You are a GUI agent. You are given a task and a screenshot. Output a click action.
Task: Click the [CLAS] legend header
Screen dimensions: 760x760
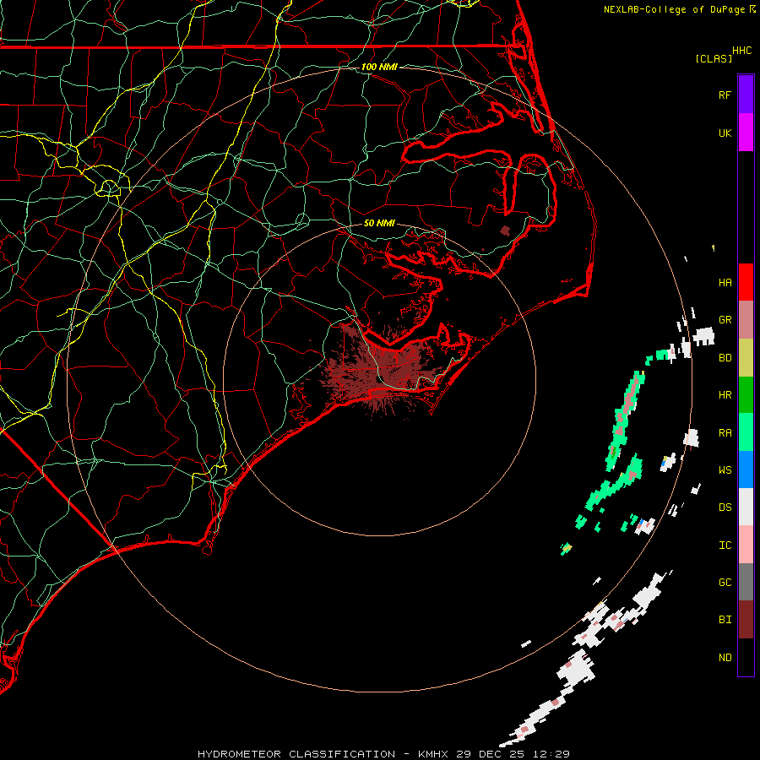pos(714,58)
